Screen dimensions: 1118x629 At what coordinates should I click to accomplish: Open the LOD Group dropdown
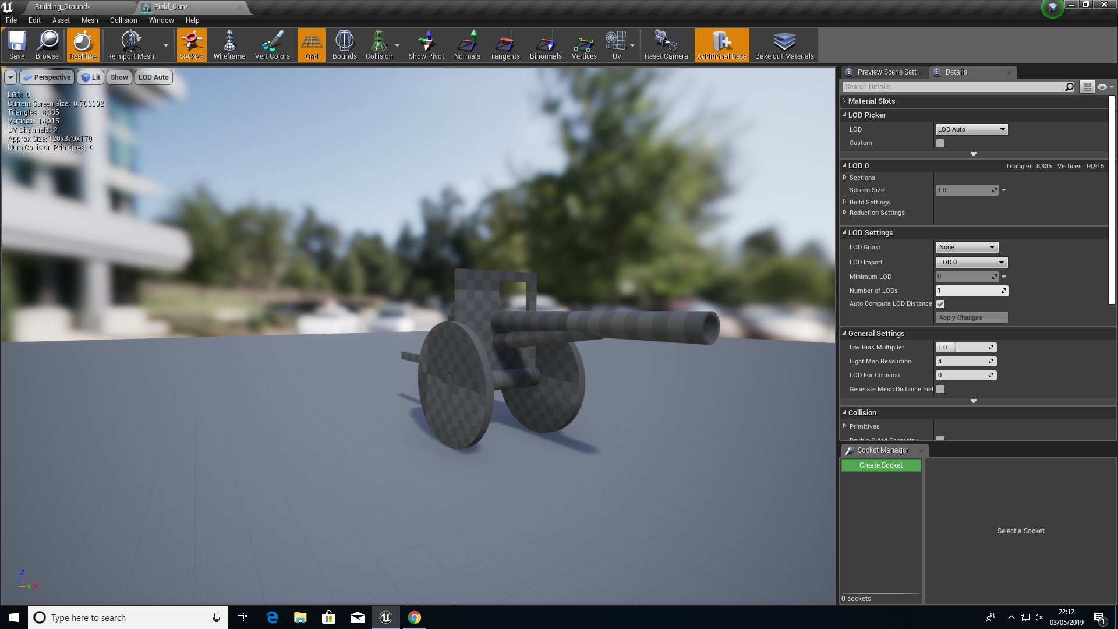(x=967, y=247)
